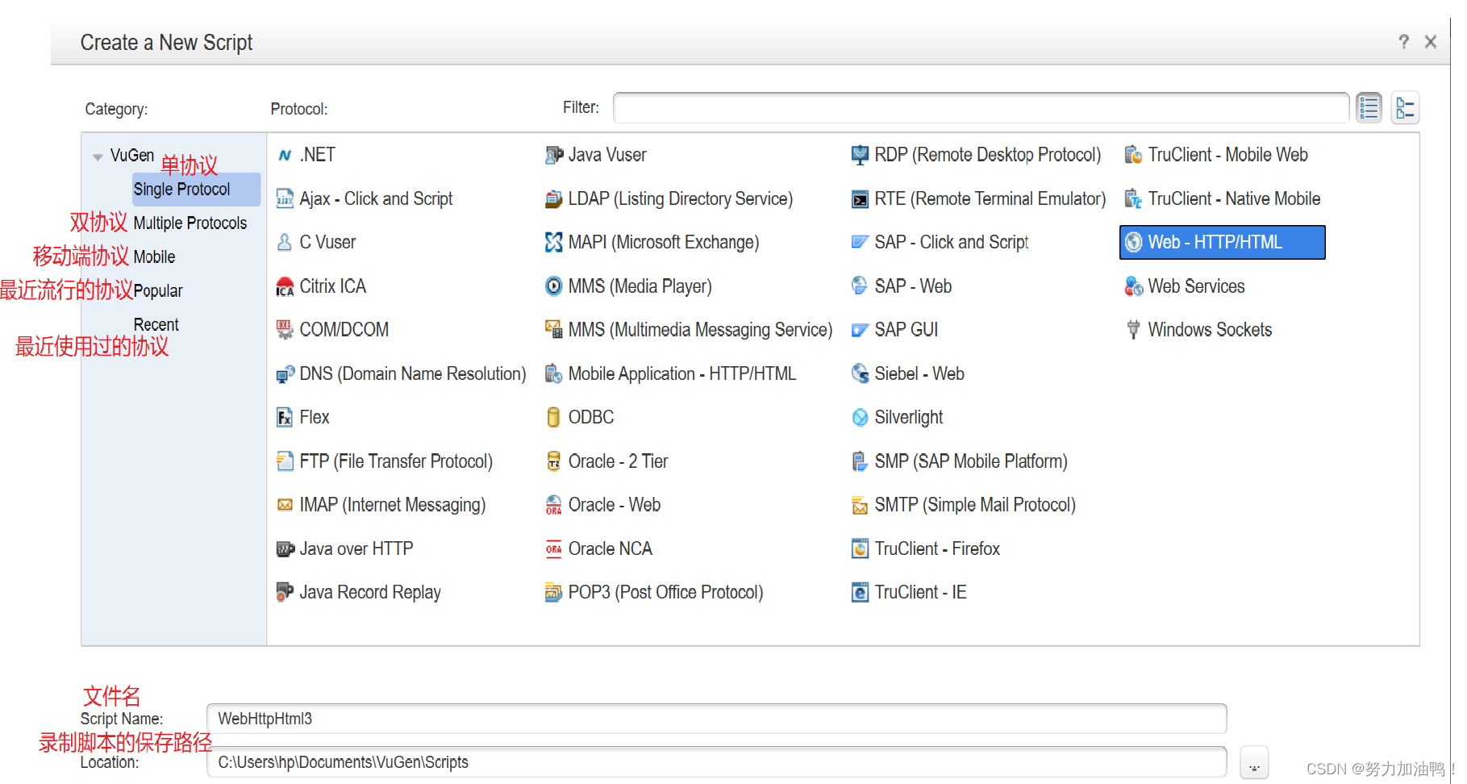The width and height of the screenshot is (1467, 784).
Task: Pick the Java Record Replay icon
Action: (x=285, y=592)
